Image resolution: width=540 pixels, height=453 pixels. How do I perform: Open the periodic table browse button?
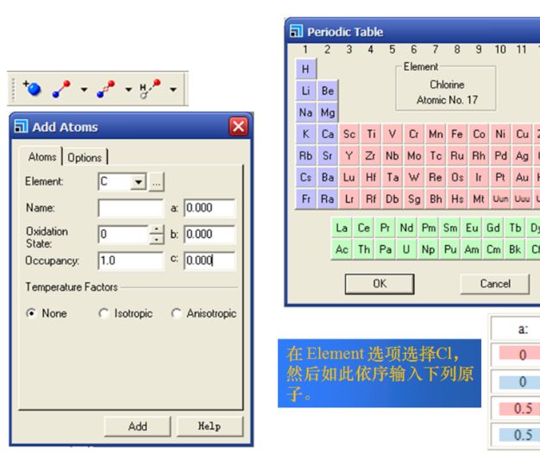(x=156, y=183)
